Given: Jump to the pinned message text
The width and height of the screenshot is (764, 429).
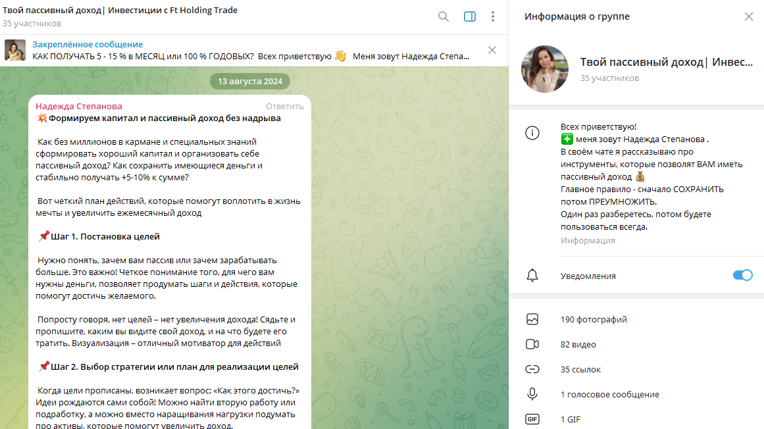Looking at the screenshot, I should [251, 57].
